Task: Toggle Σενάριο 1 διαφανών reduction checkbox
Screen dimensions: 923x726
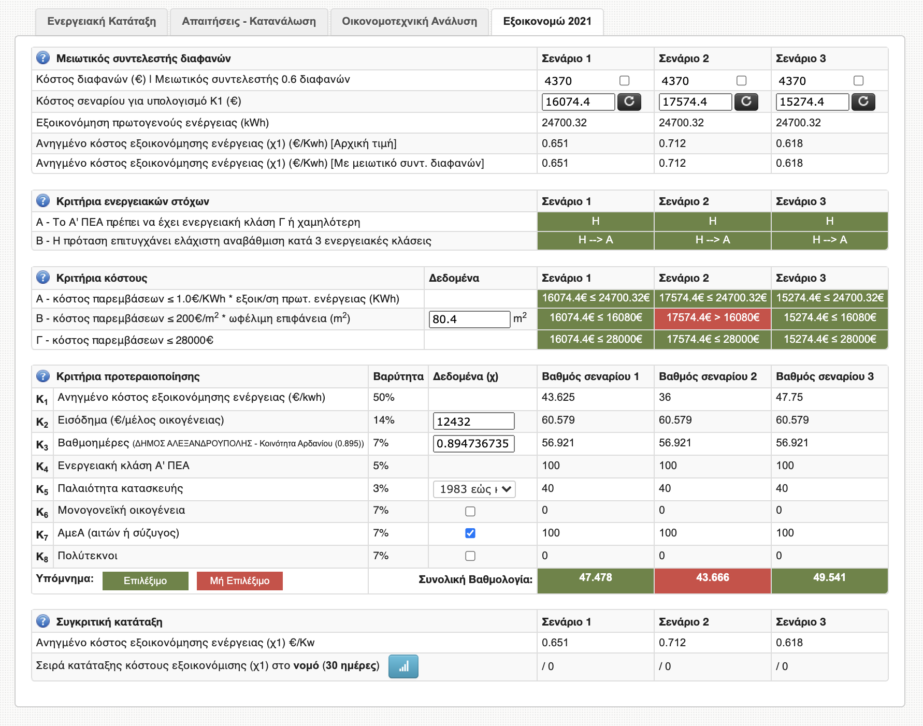Action: point(624,81)
